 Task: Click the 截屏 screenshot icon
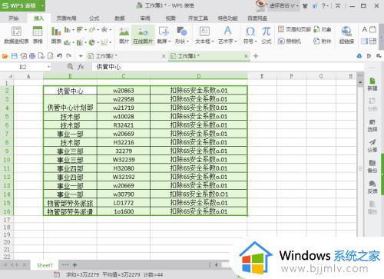pos(164,32)
